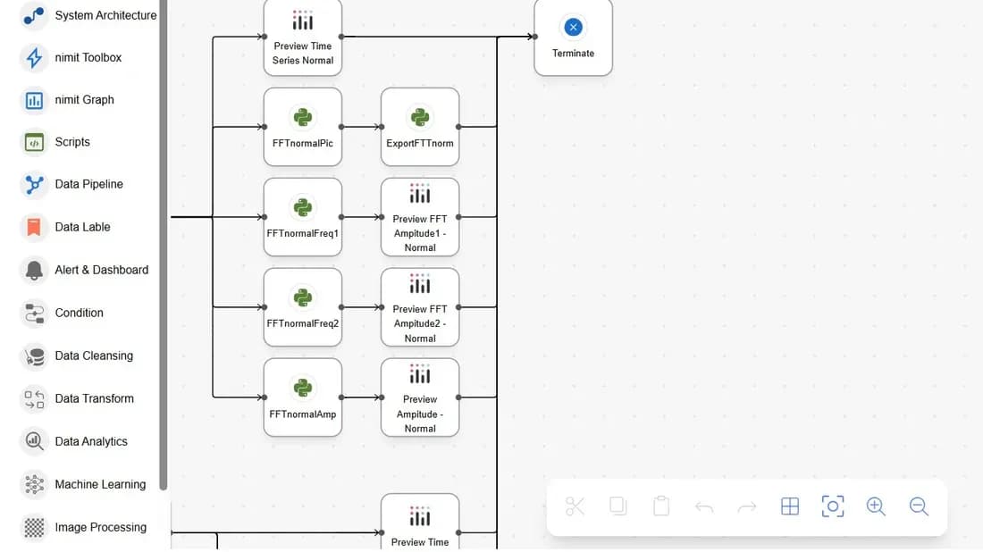
Task: Select the Preview Amplitude - Normal node
Action: 420,397
